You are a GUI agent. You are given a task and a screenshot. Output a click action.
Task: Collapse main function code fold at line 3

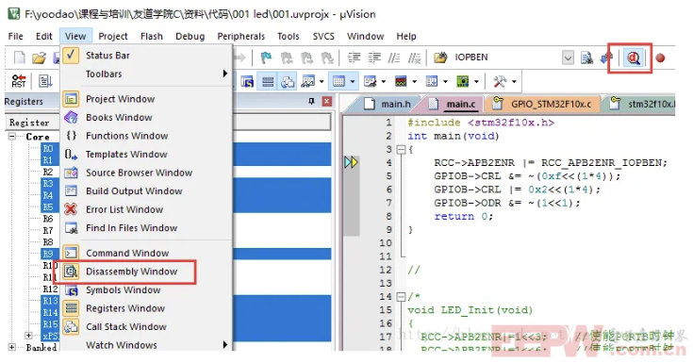point(402,150)
